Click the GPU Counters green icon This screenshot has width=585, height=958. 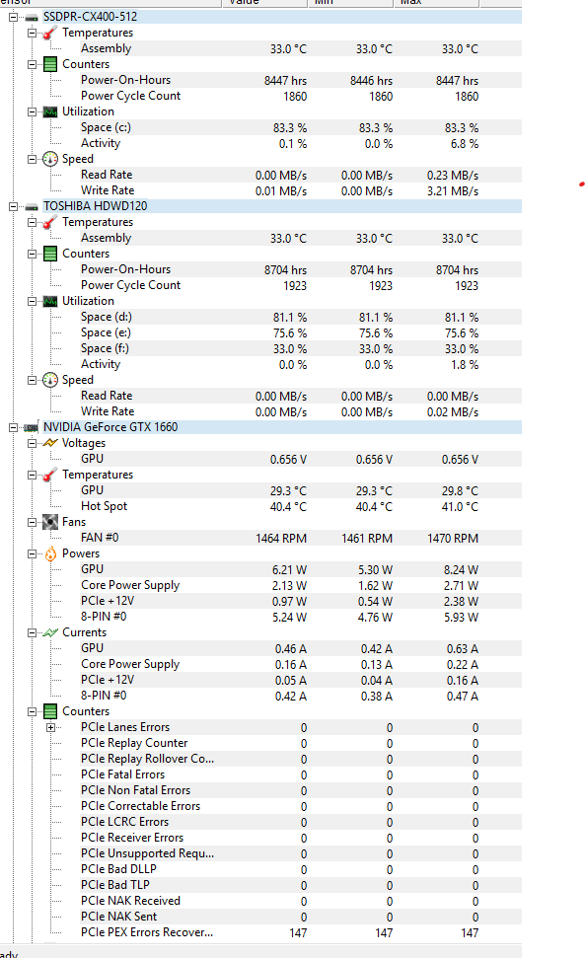50,711
